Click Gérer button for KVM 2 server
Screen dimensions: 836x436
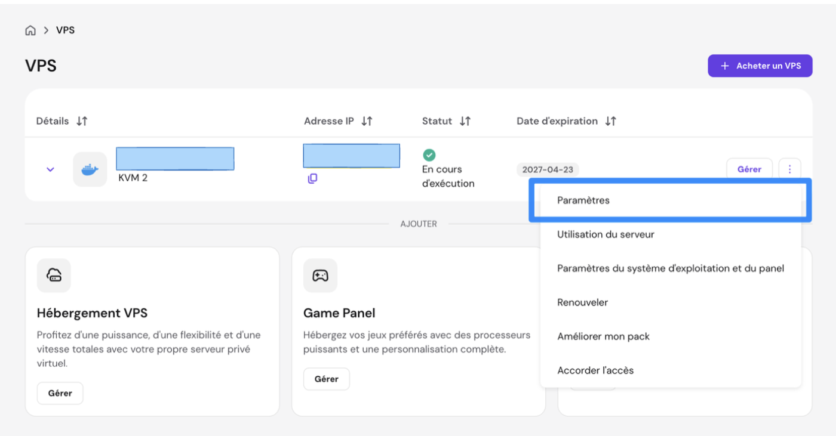(x=749, y=169)
